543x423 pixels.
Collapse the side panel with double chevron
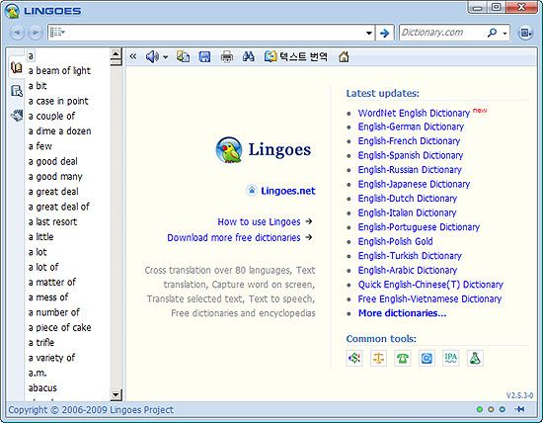[133, 56]
